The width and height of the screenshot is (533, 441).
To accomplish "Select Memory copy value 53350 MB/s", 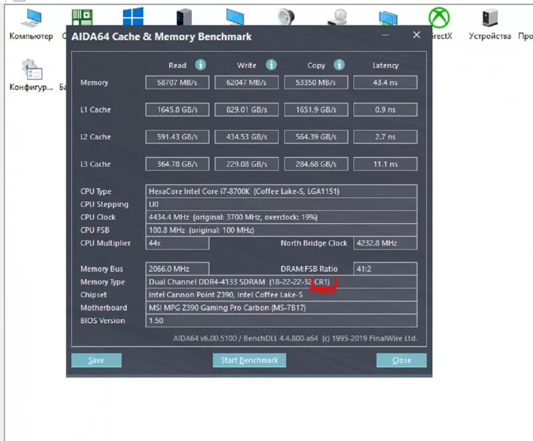I will 316,83.
